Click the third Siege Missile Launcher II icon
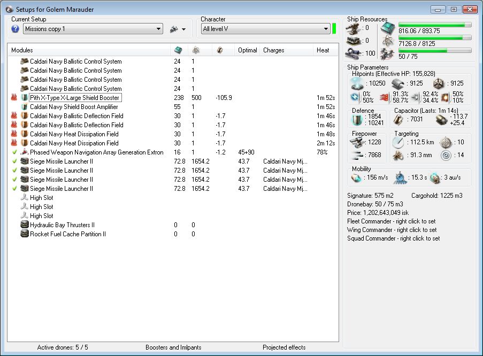Screen dimensions: 483x356 click(x=24, y=180)
